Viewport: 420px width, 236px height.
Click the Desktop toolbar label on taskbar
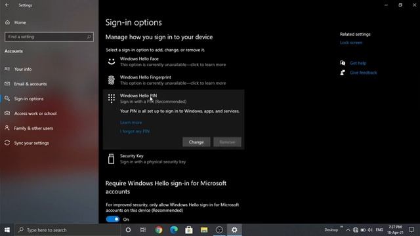click(331, 230)
